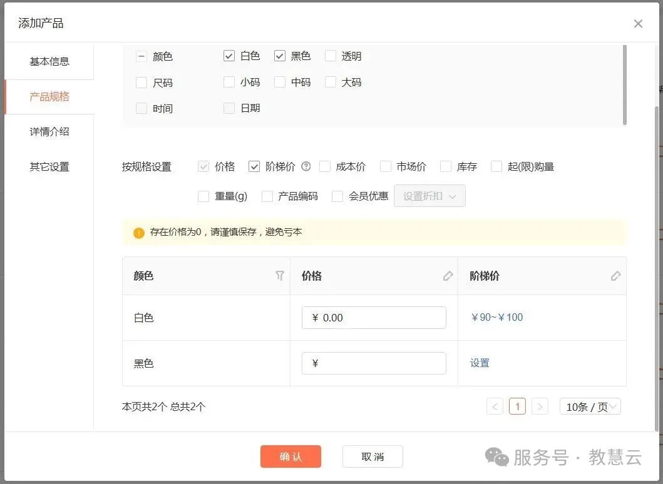Uncheck the 白色 color option
This screenshot has width=663, height=484.
[x=229, y=56]
